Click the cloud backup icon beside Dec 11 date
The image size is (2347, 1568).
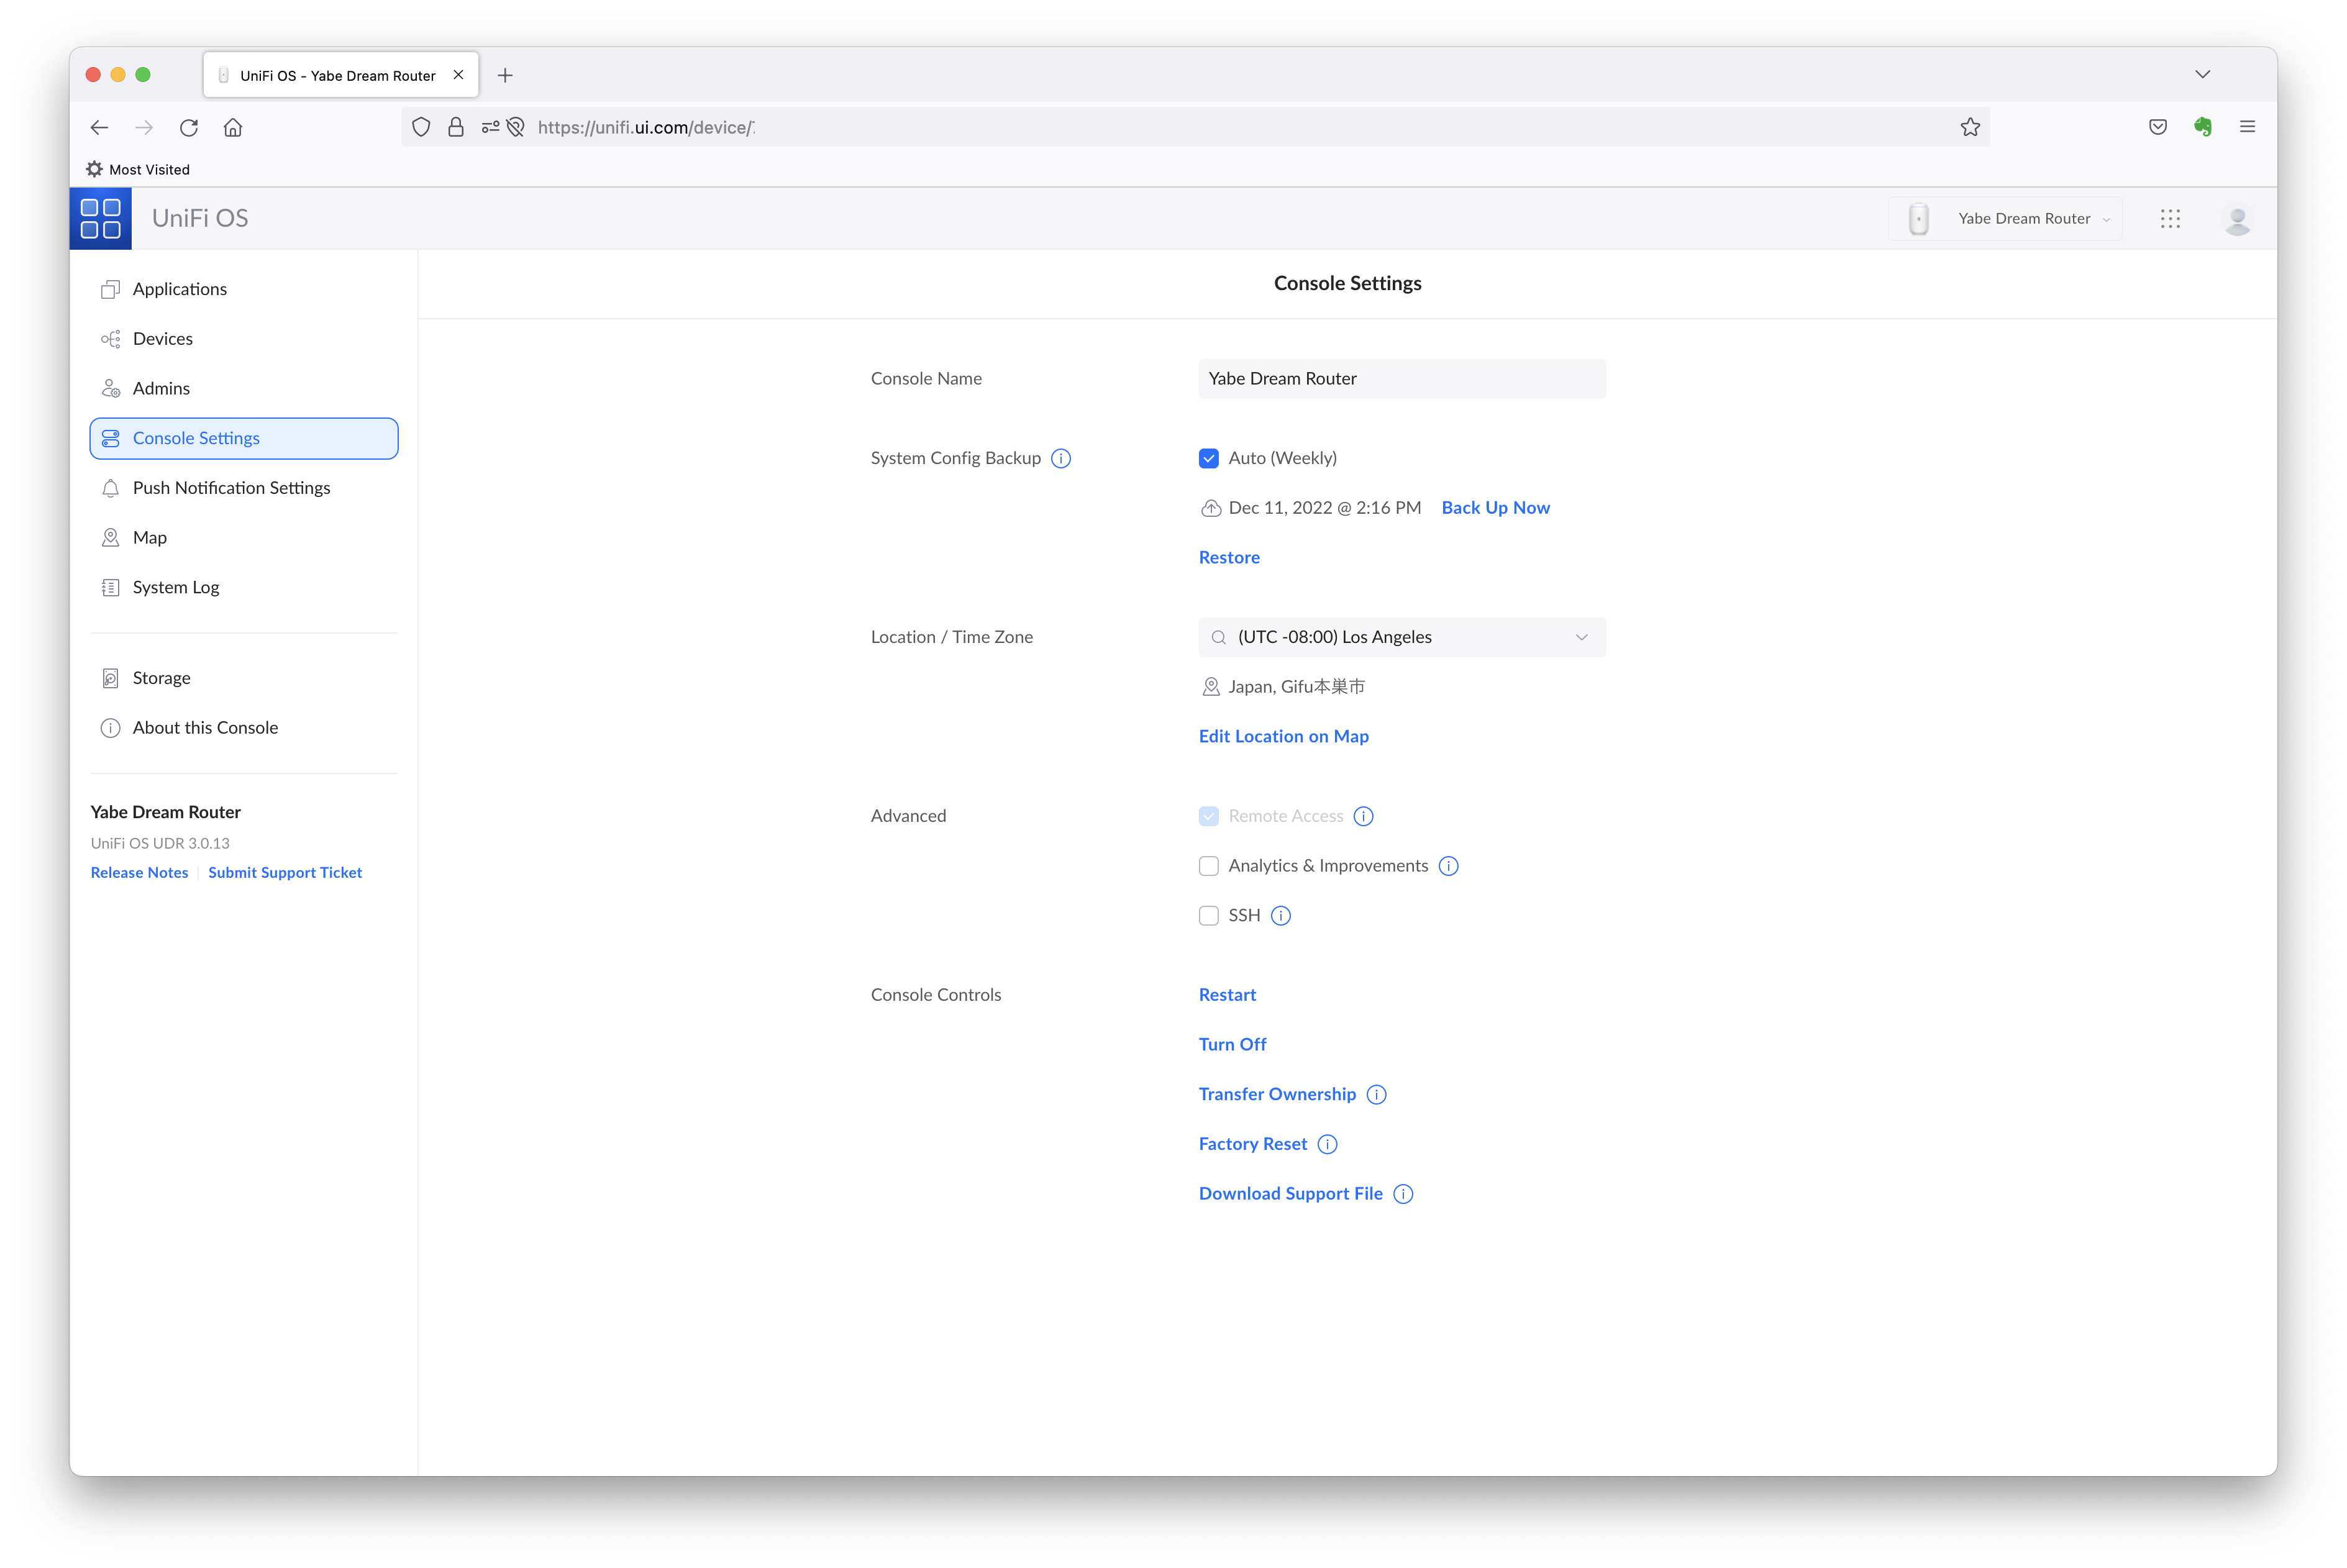1210,508
